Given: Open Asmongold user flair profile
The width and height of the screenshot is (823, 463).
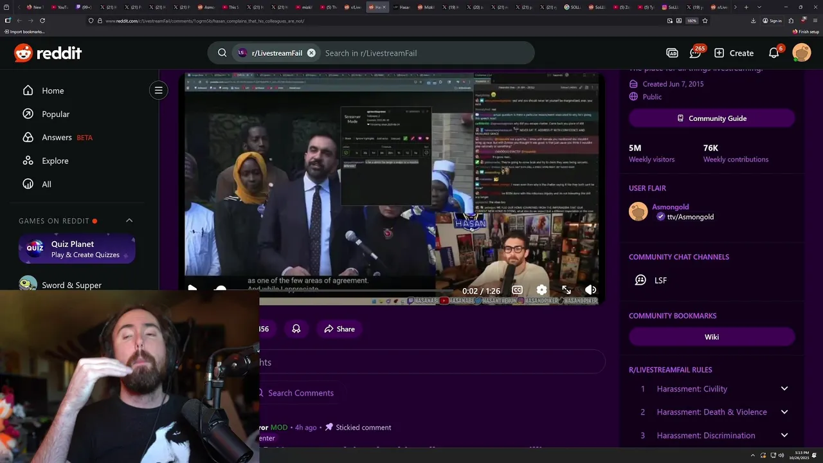Looking at the screenshot, I should [671, 207].
